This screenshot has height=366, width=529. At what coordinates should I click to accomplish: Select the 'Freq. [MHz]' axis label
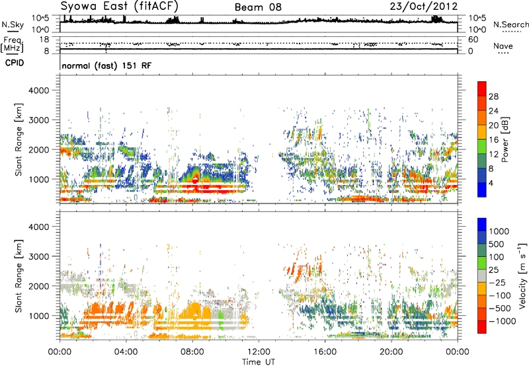tap(12, 45)
